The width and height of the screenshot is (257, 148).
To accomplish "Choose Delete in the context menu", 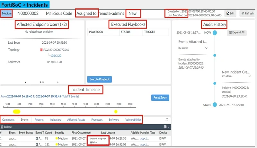I will point(94,142).
